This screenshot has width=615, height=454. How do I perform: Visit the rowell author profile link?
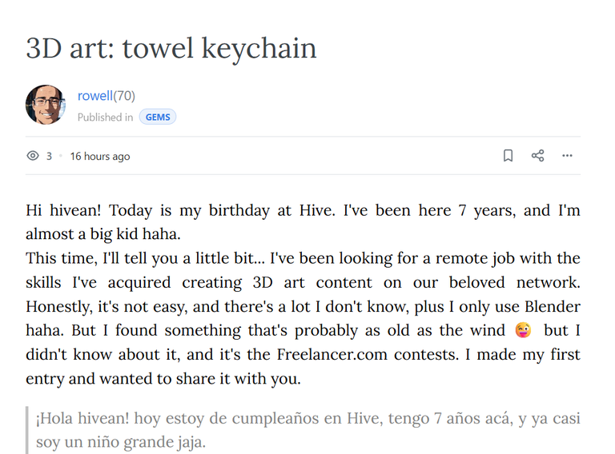[x=95, y=95]
